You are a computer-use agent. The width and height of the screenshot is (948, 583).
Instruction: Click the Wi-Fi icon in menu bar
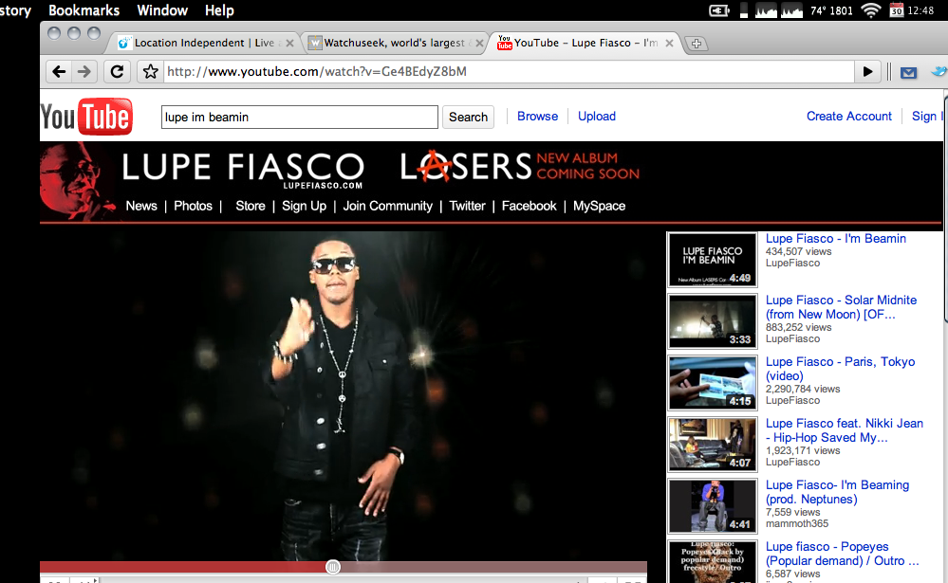click(870, 10)
